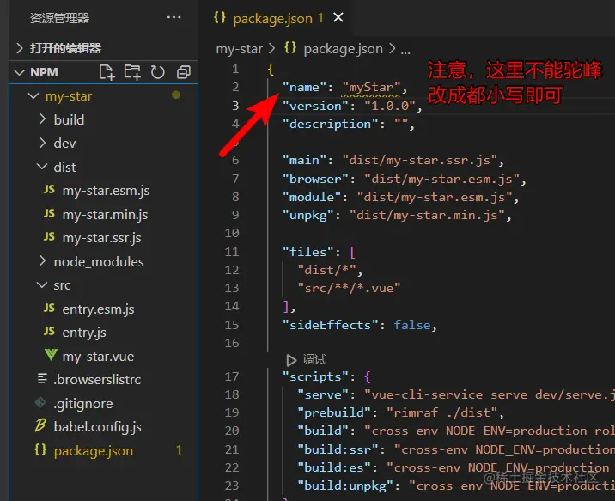The width and height of the screenshot is (615, 501).
Task: Click line number 11 in the gutter
Action: (x=232, y=252)
